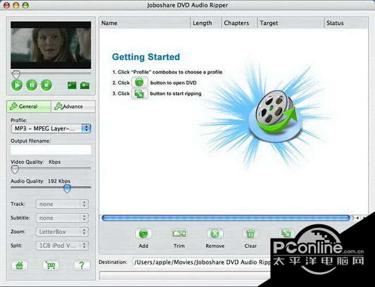
Task: Play the preview video
Action: (x=17, y=85)
